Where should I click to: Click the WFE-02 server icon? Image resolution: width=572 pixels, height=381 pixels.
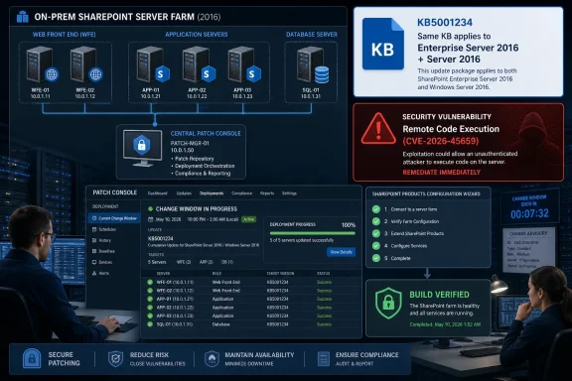[86, 64]
